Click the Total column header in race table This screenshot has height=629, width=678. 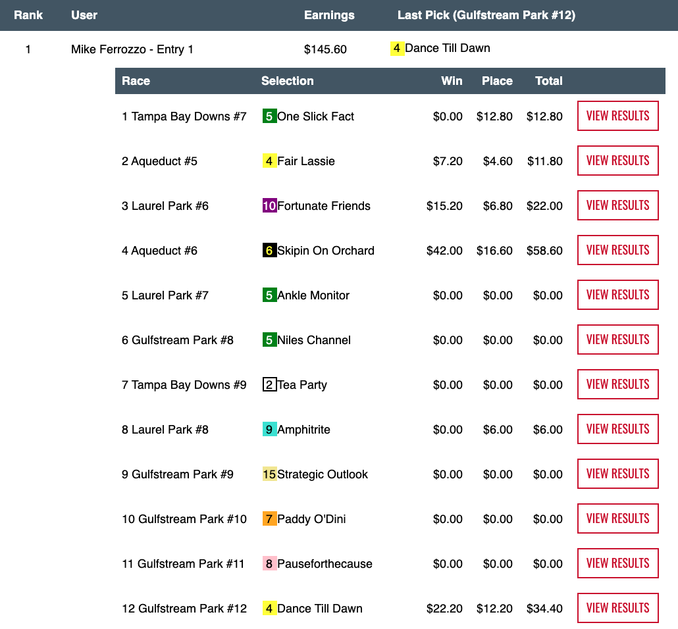[548, 81]
